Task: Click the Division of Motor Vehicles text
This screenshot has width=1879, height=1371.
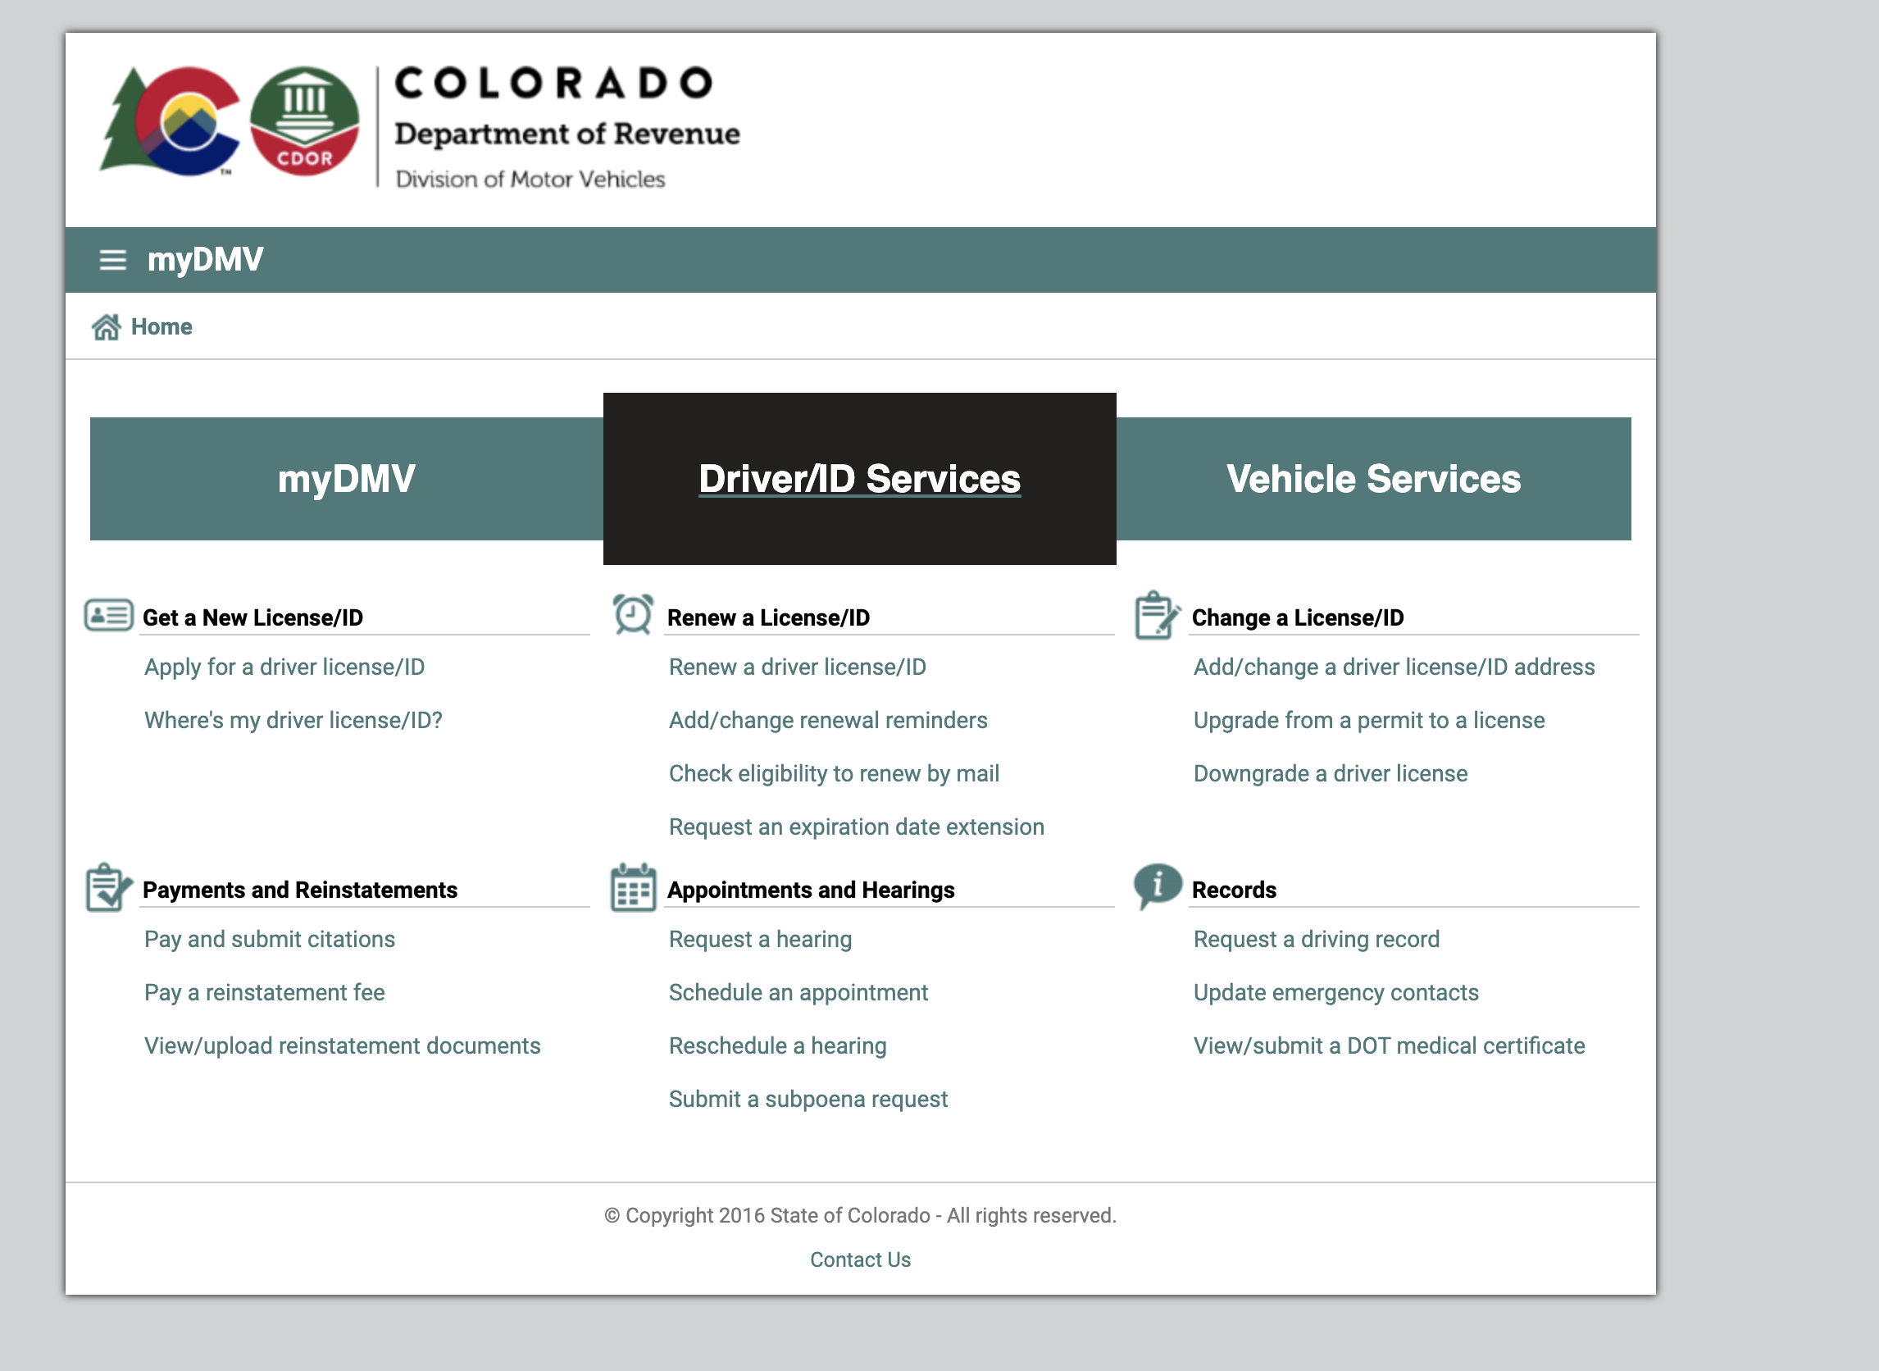Action: tap(530, 180)
